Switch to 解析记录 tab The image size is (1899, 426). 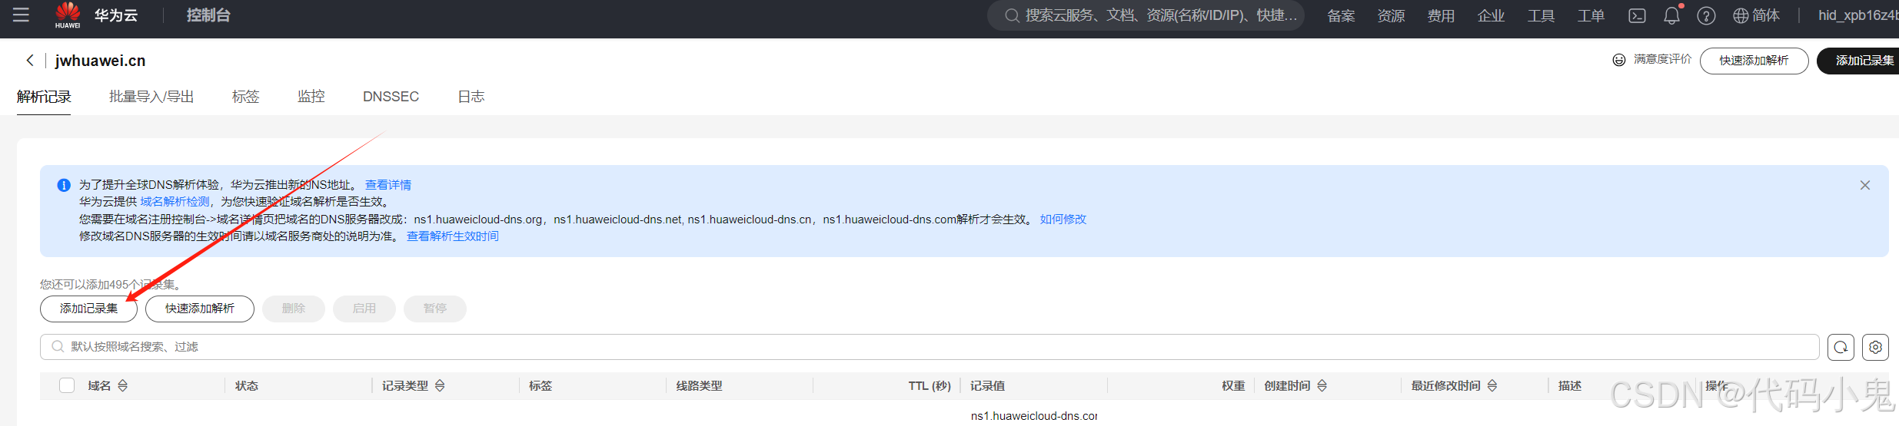pyautogui.click(x=44, y=97)
